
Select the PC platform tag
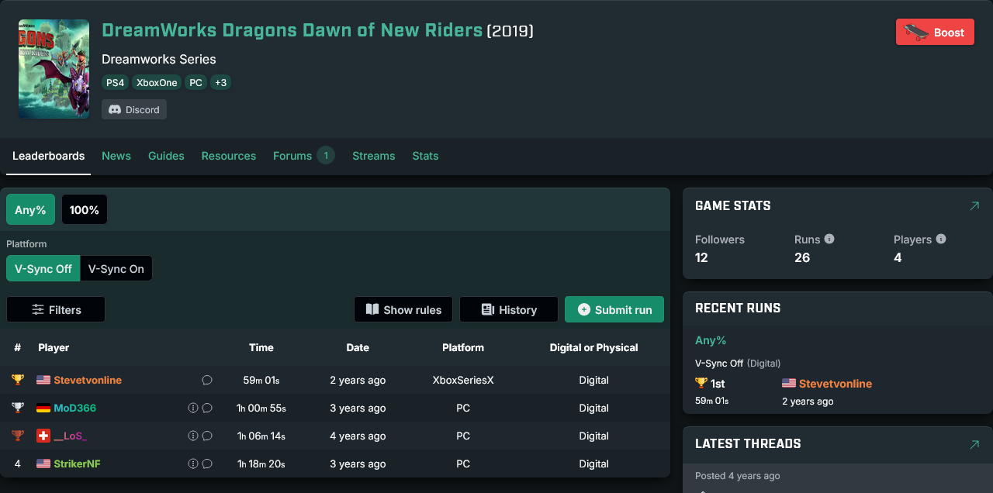coord(195,82)
